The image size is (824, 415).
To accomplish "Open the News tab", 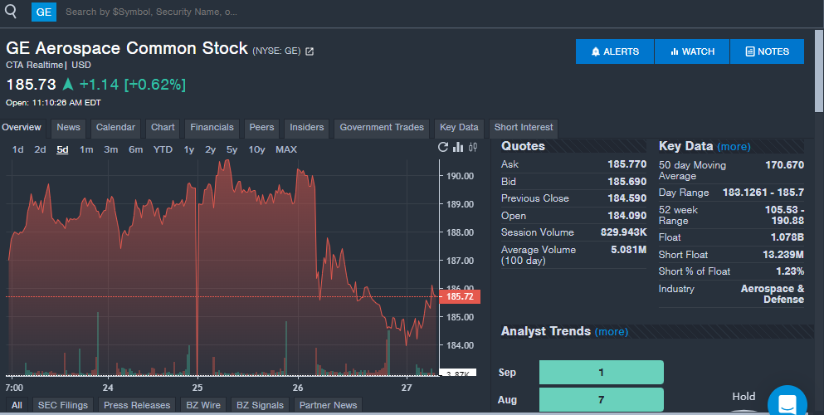I will [68, 128].
